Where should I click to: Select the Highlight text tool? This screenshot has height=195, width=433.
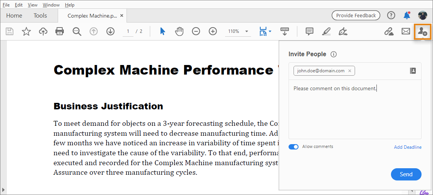(326, 31)
